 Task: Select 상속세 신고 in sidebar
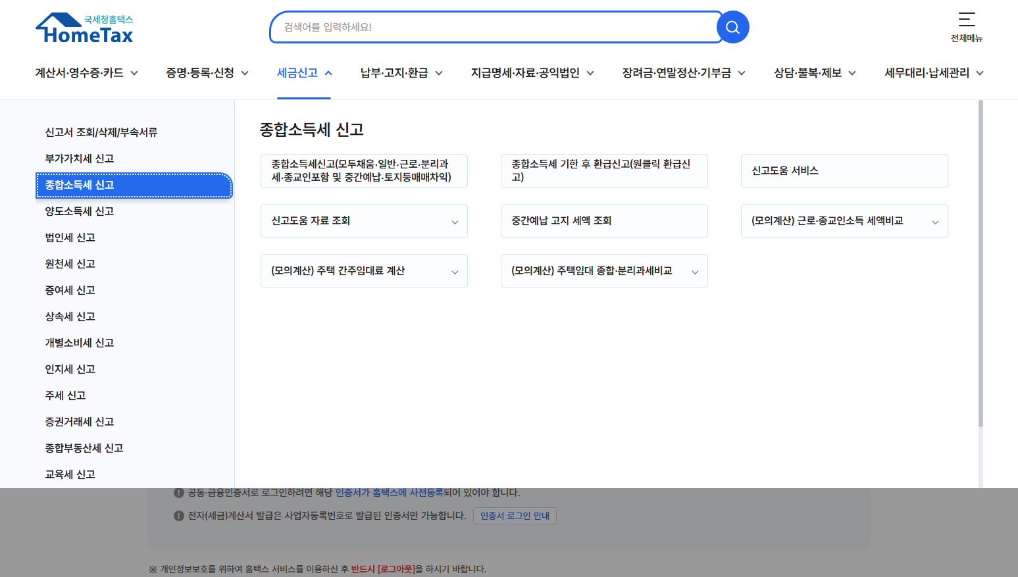click(x=70, y=316)
